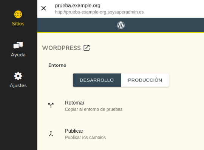This screenshot has height=150, width=204.
Task: Click 'Publicar los cambios' description
Action: (85, 138)
